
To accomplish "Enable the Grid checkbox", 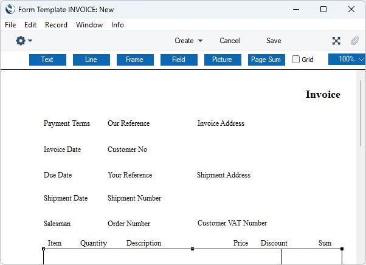I will pos(295,60).
